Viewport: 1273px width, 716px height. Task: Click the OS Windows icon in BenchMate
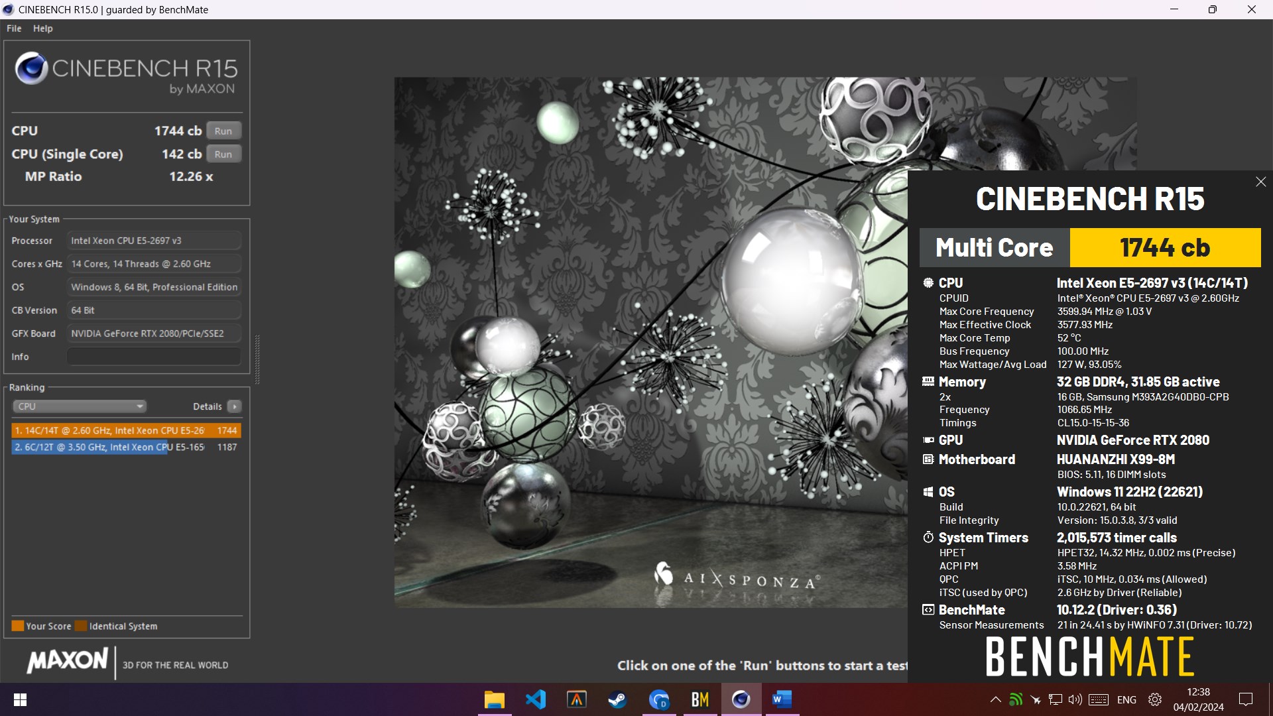click(928, 492)
